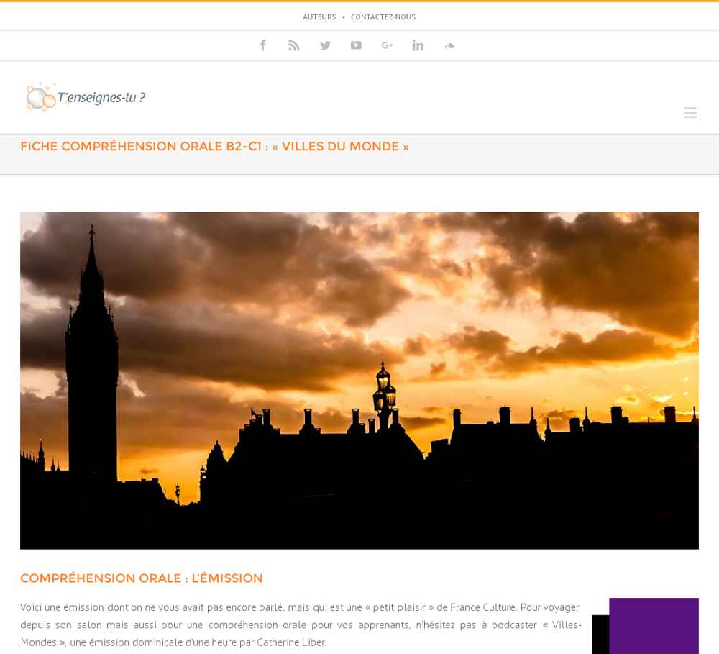Click the T'enseignes-tu ? site logo
Viewport: 719px width, 654px height.
[86, 97]
